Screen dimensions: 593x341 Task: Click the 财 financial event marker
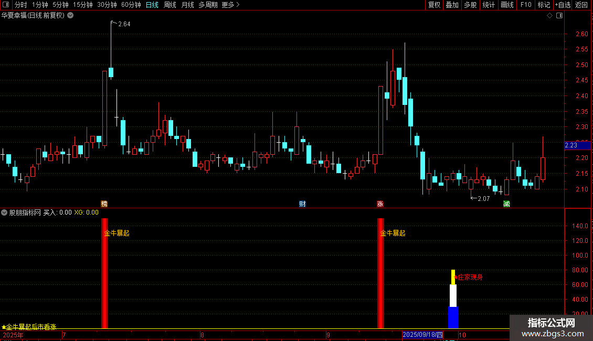pos(302,204)
